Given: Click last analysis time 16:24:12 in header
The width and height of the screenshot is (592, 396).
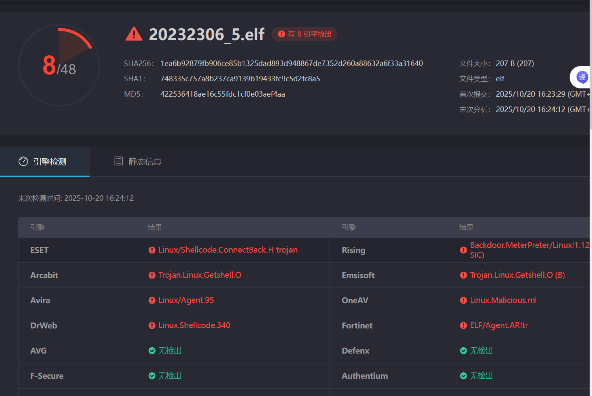Looking at the screenshot, I should click(543, 110).
